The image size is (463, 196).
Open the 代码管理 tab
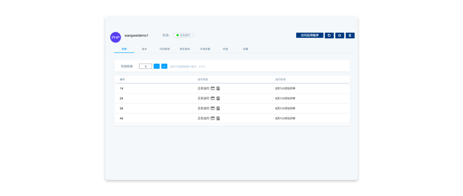tap(165, 49)
